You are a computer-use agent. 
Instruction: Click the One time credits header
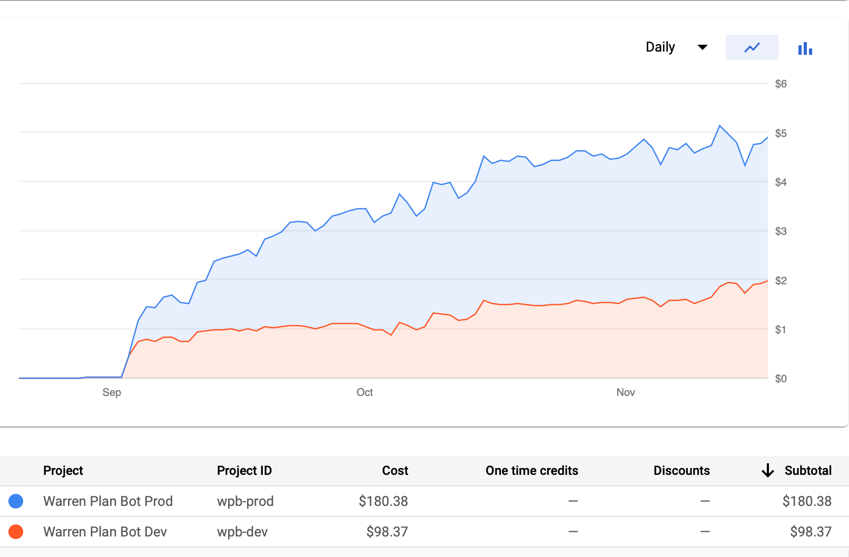coord(531,471)
